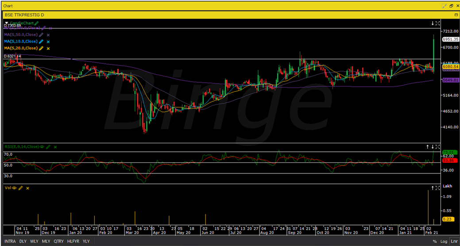
Task: Remove the Vol indicator pane
Action: pos(28,188)
